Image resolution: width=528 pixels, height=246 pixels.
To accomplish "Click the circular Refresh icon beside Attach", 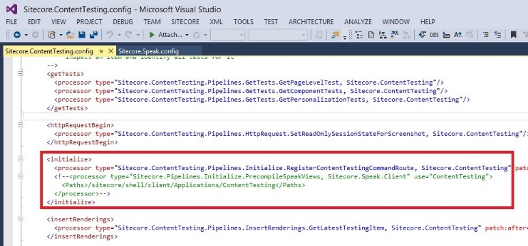I will tap(195, 35).
